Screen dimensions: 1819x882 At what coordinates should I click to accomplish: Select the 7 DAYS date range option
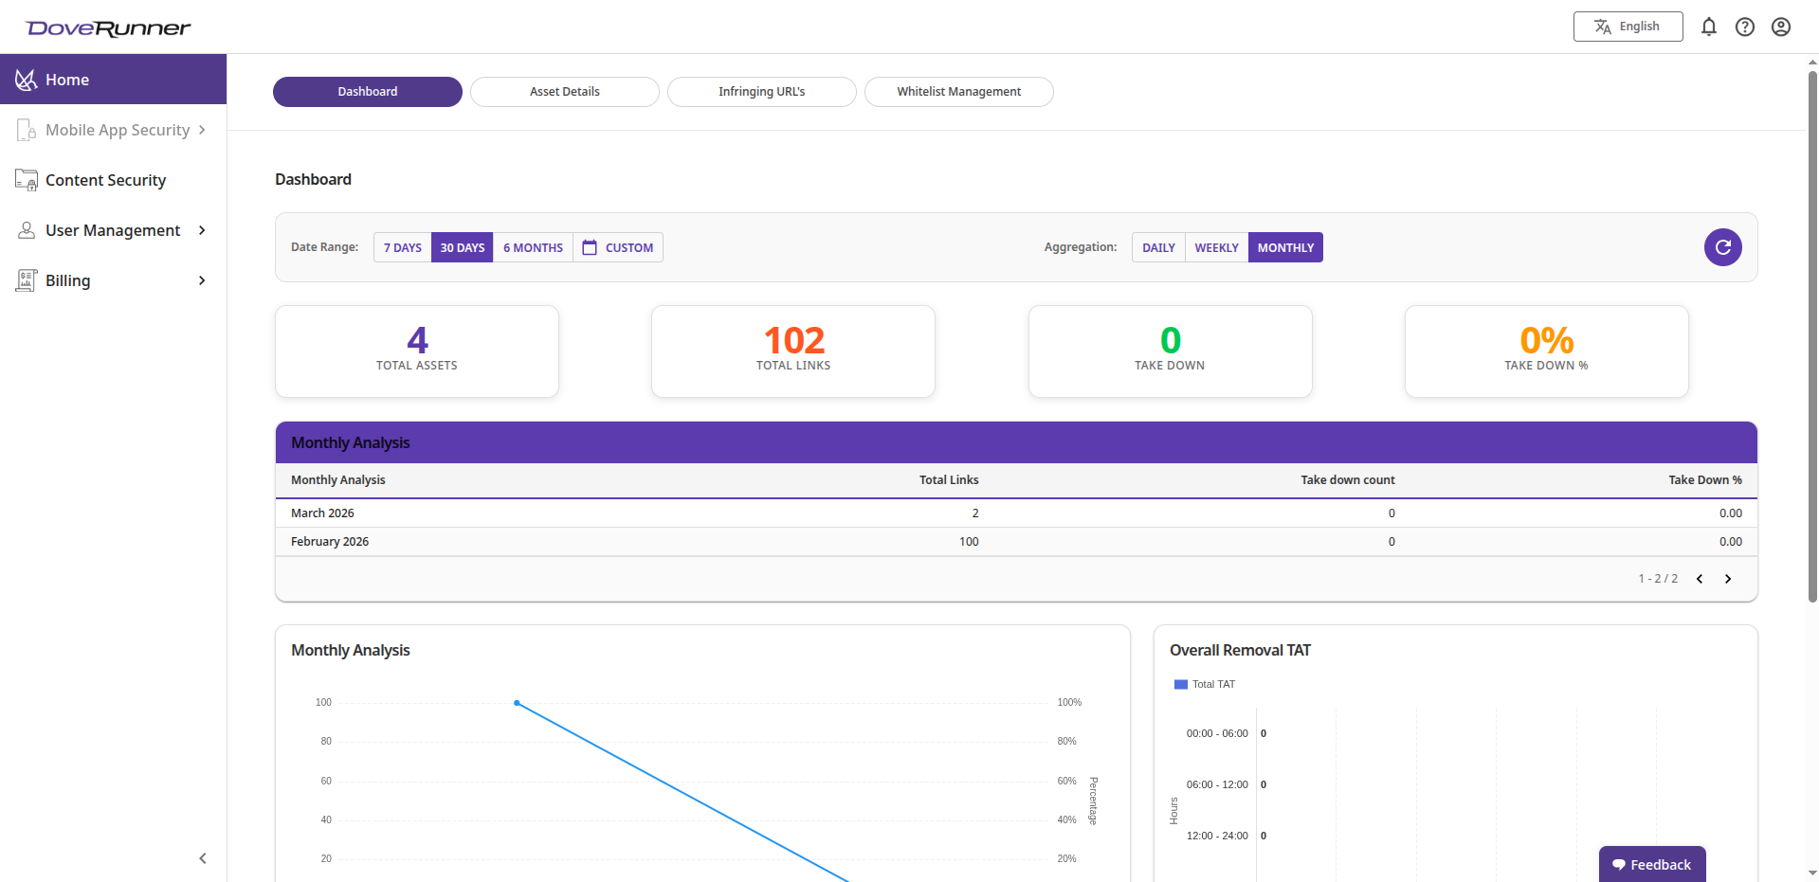(402, 246)
